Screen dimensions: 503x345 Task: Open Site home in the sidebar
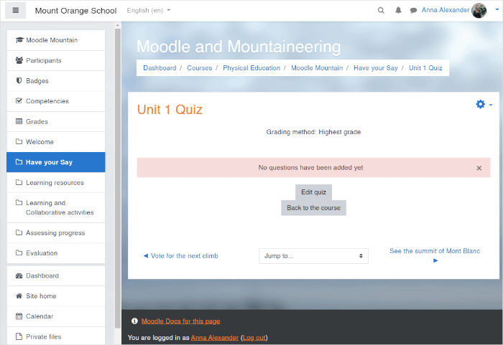coord(56,296)
